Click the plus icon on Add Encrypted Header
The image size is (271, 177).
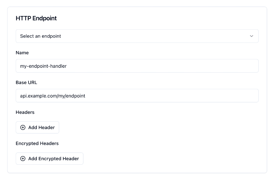23,159
